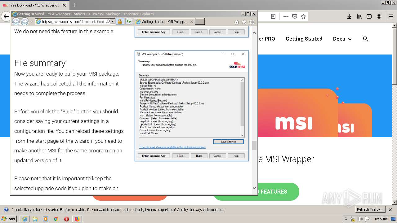
Task: Open Firefox downloads panel
Action: point(349,16)
